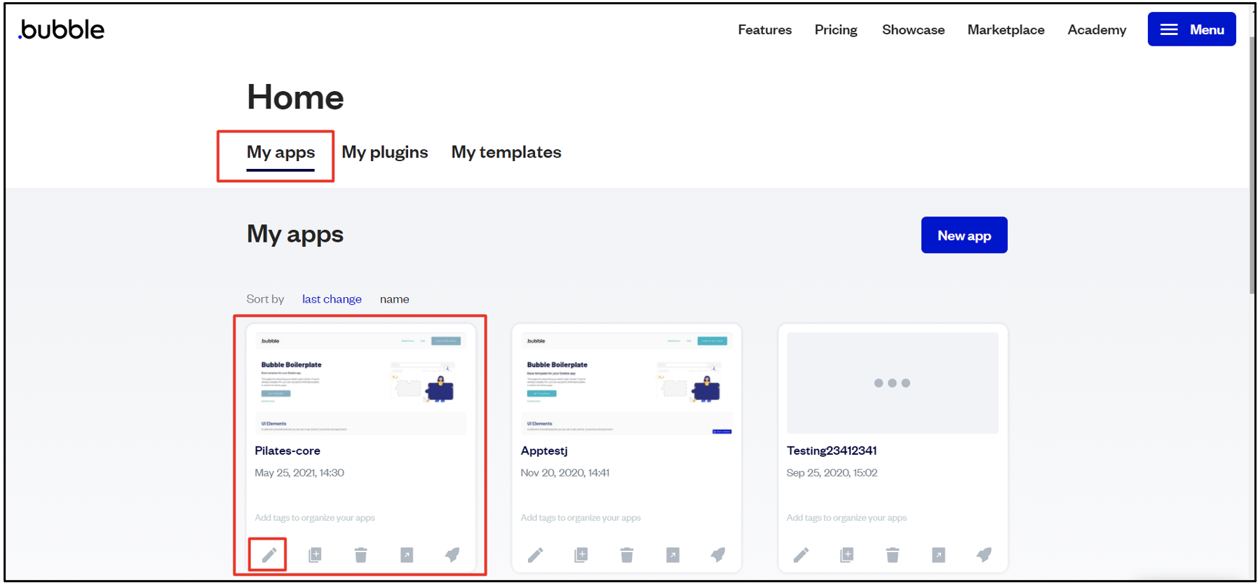Open the Testing23412341 placeholder thumbnail
The height and width of the screenshot is (583, 1258).
(893, 383)
